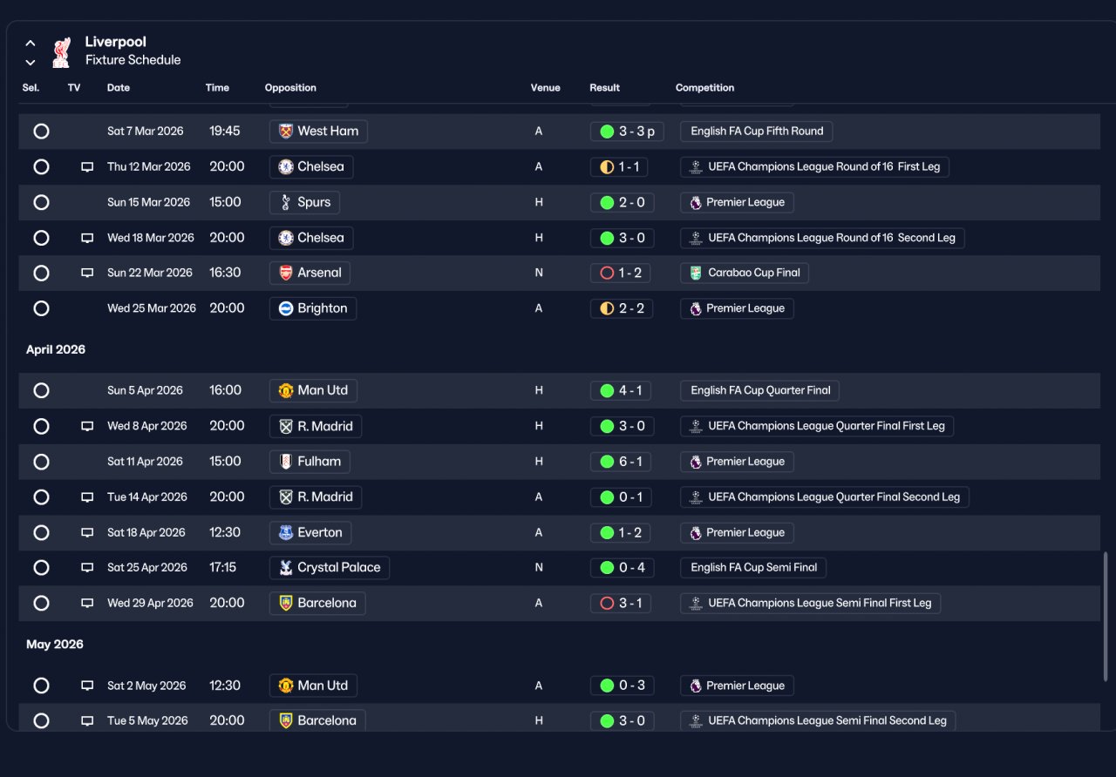
Task: Open the 6 - 1 result against Fulham
Action: point(620,462)
